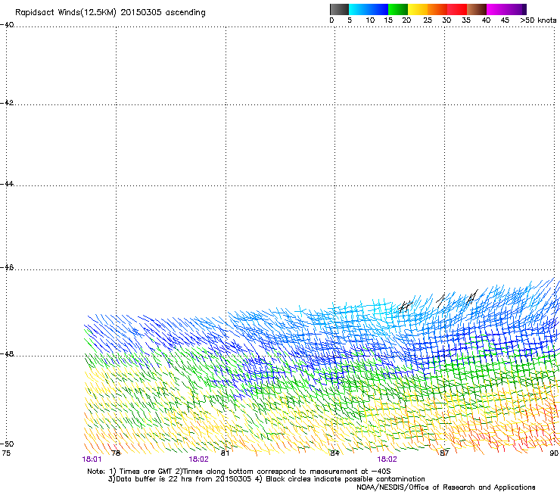
Task: Click the '-40' latitude axis label
Action: [7, 25]
